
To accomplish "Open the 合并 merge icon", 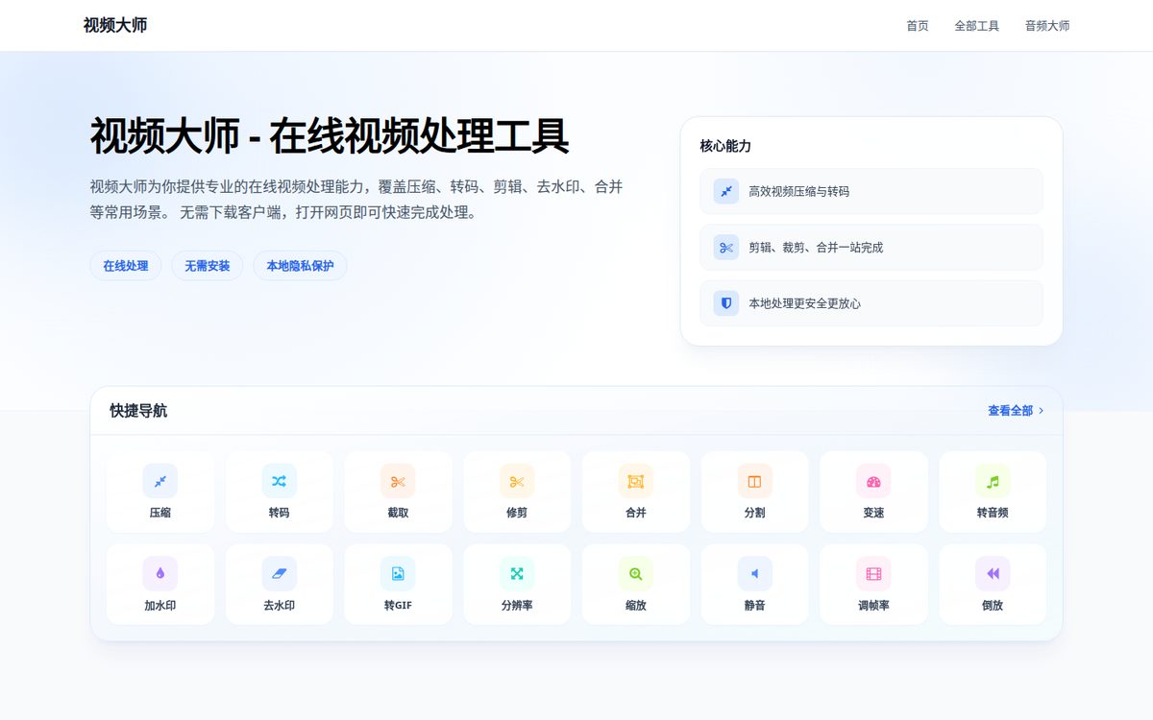I will click(x=636, y=481).
